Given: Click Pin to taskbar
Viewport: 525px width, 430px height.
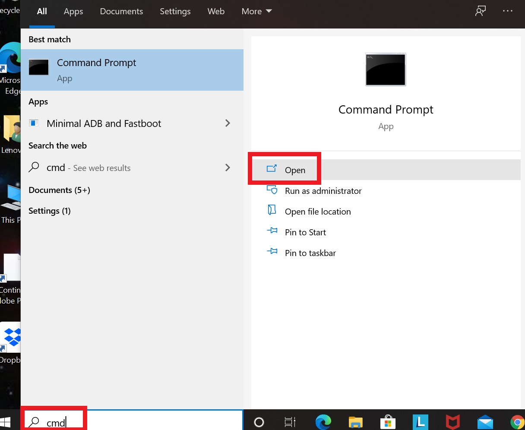Looking at the screenshot, I should pyautogui.click(x=310, y=253).
